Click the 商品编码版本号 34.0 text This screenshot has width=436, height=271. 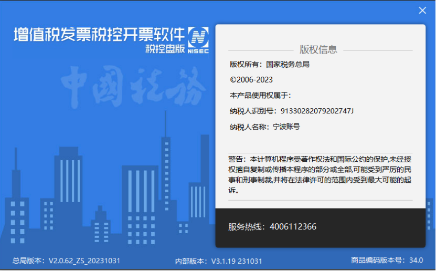coord(387,260)
